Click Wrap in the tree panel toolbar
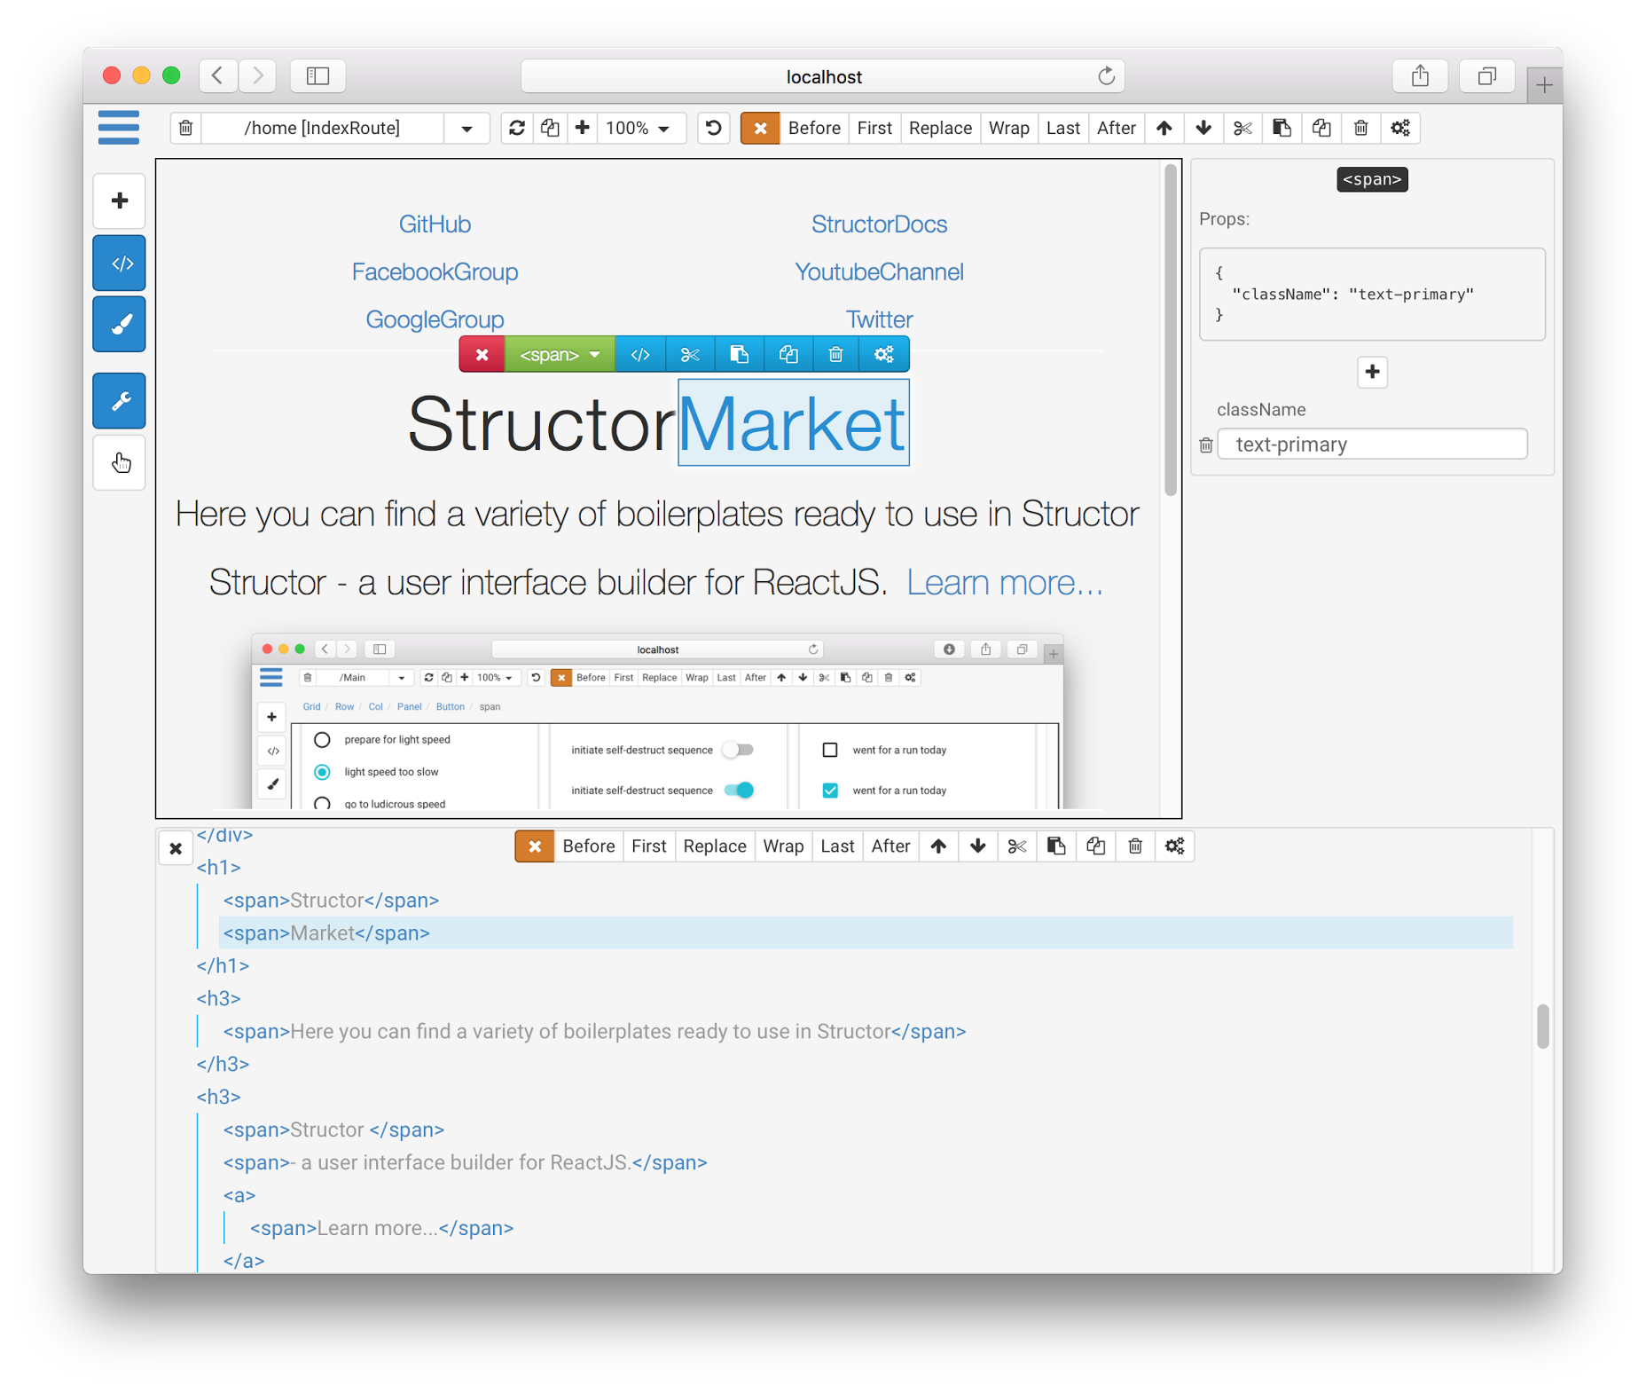Screen dimensions: 1646x1393 click(x=783, y=846)
